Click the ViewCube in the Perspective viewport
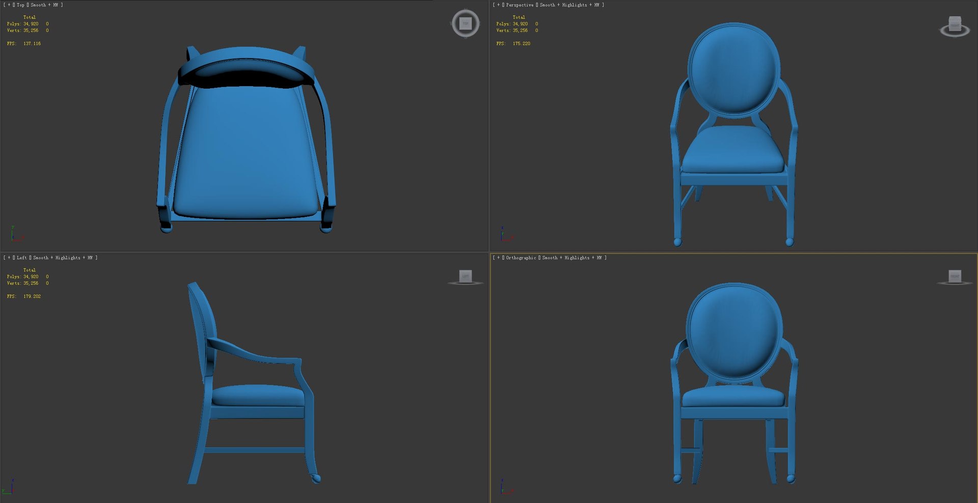The width and height of the screenshot is (978, 503). pos(955,26)
